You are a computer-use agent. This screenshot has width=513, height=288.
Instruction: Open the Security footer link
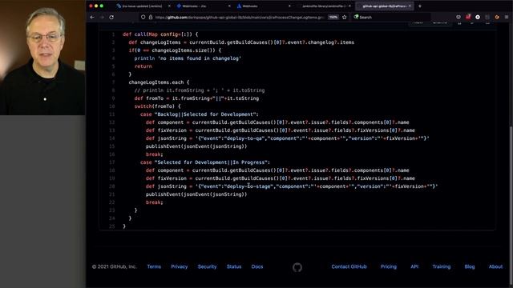click(207, 266)
